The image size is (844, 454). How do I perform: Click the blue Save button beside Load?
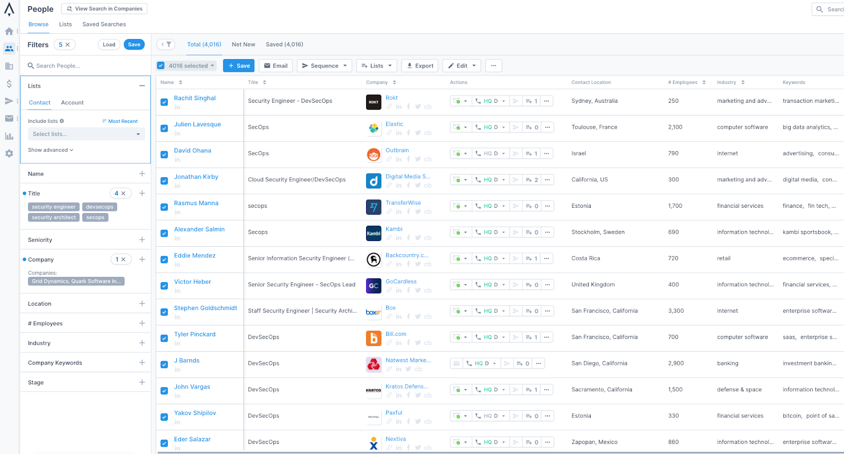[x=134, y=45]
